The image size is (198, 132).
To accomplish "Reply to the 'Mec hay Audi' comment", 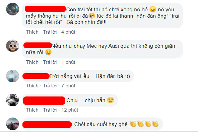I will [x=50, y=62].
